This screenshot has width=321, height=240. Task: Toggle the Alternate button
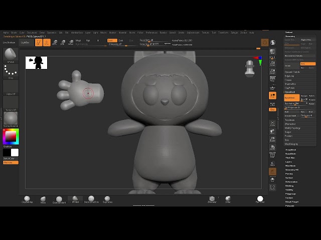tap(11, 162)
